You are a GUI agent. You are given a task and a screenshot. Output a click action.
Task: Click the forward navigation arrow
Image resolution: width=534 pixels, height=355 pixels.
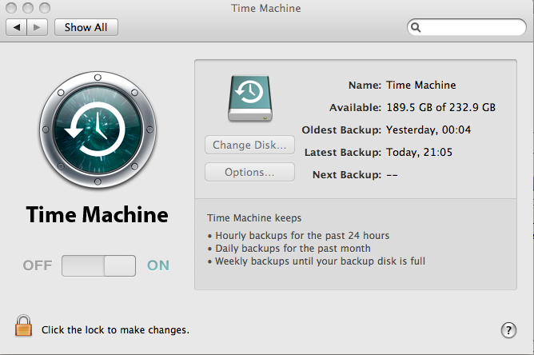pos(37,27)
